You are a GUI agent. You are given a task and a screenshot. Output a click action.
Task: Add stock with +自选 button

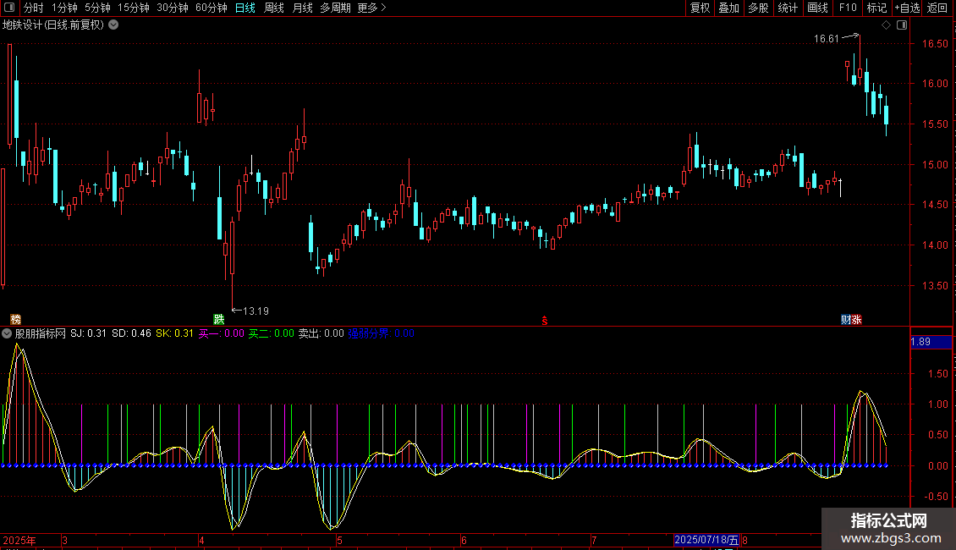coord(907,8)
